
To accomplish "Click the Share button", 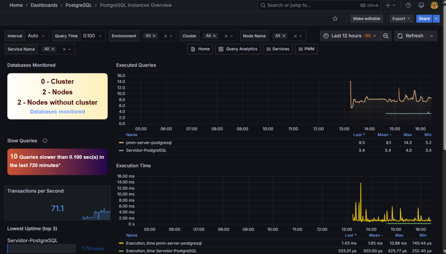I will (x=424, y=19).
